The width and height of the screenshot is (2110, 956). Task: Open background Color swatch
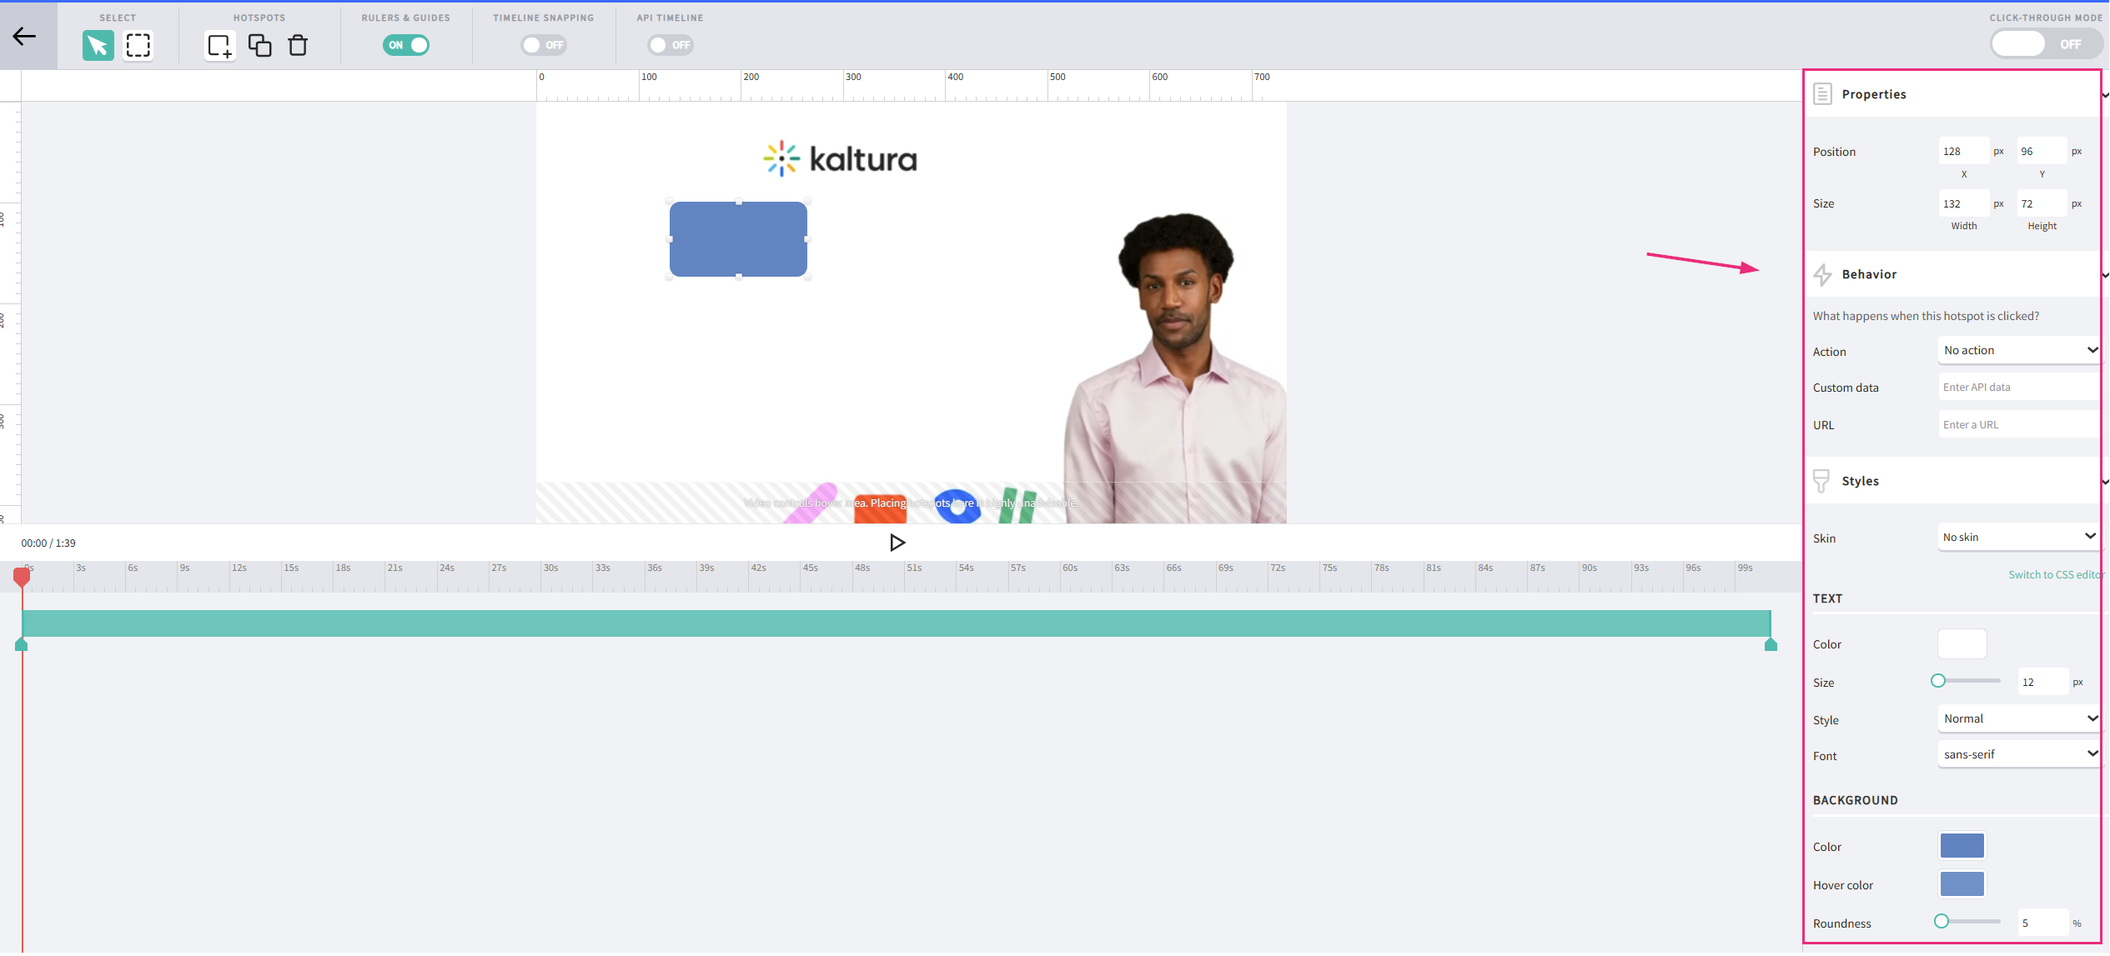tap(1962, 846)
